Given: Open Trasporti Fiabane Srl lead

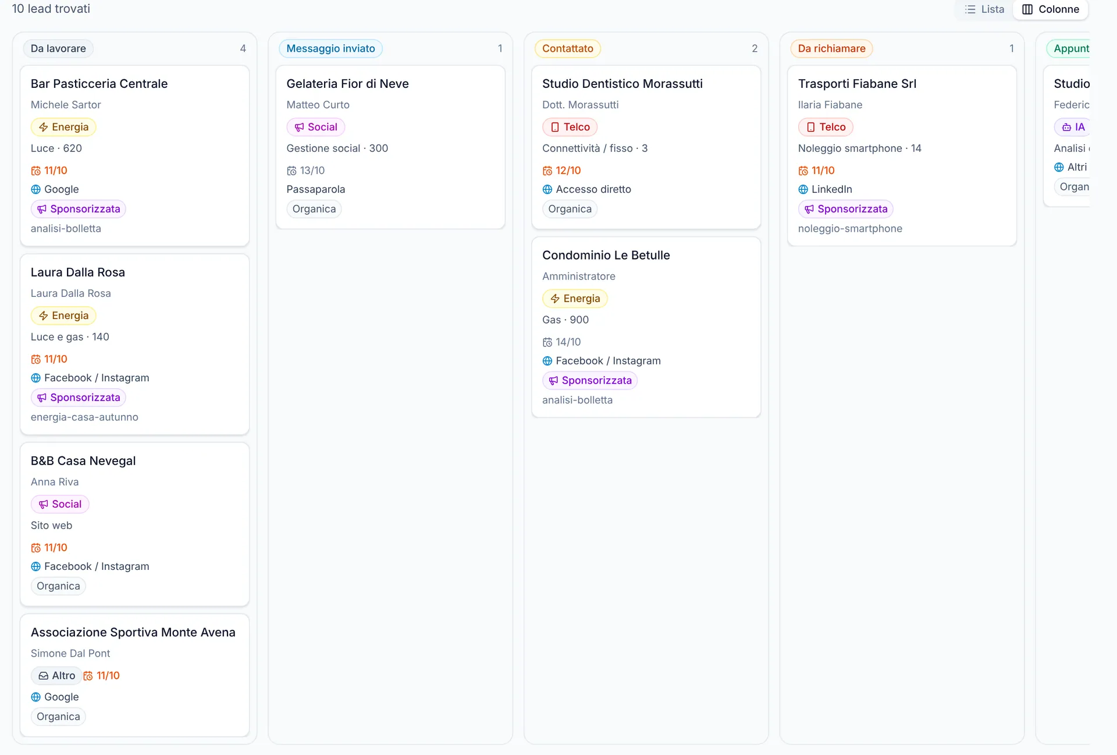Looking at the screenshot, I should click(902, 155).
